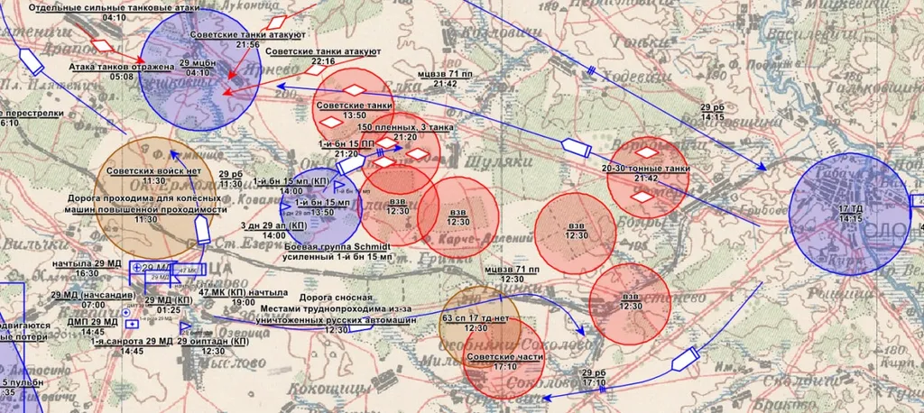This screenshot has width=924, height=413.
Task: Click the 1-я санрота 29 МД label
Action: pyautogui.click(x=132, y=346)
